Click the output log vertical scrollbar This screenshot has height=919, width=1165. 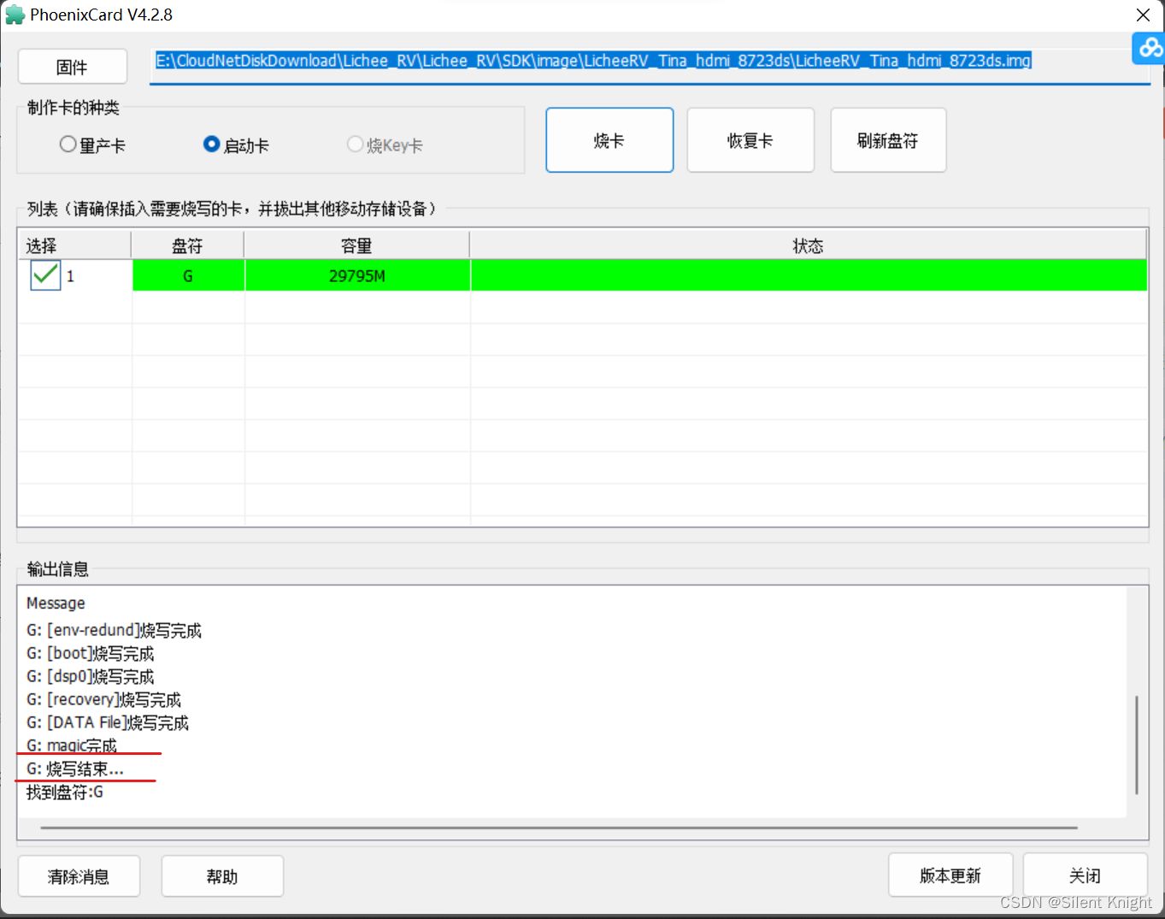(x=1137, y=745)
